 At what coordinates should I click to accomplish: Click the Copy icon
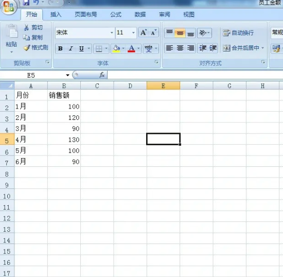click(26, 38)
